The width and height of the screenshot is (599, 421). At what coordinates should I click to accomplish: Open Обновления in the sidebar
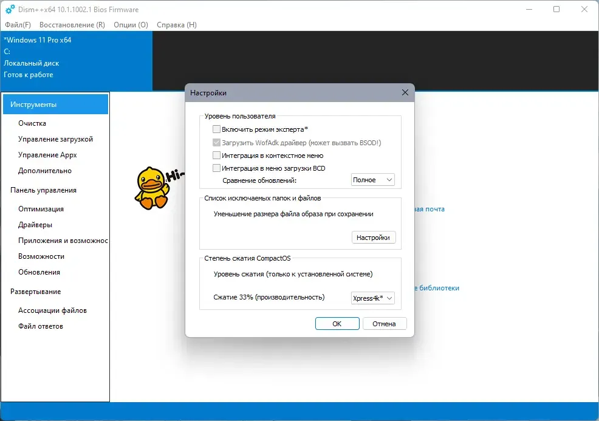[x=39, y=272]
